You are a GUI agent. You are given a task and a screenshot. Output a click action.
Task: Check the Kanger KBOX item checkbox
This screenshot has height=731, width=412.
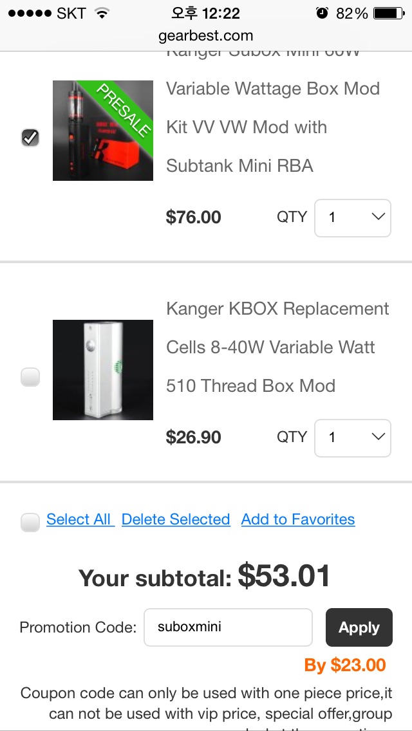coord(30,377)
